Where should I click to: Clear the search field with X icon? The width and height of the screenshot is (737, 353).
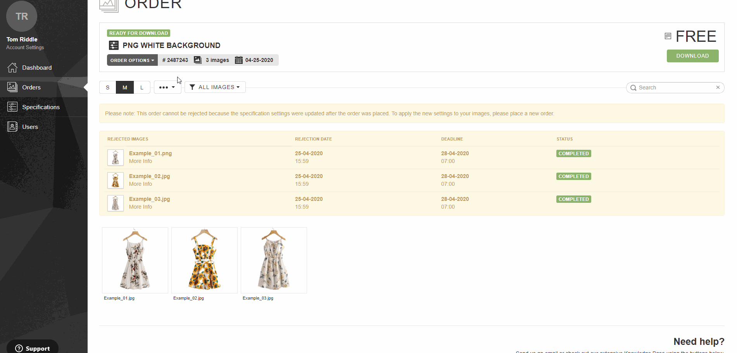tap(718, 87)
